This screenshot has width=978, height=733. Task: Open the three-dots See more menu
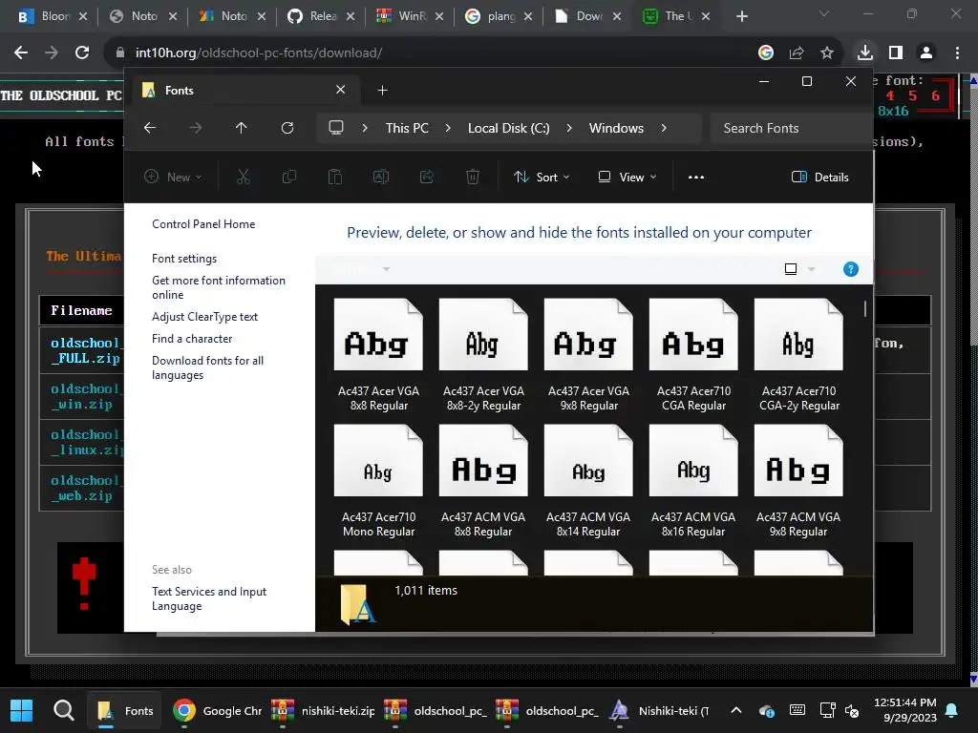(x=696, y=177)
